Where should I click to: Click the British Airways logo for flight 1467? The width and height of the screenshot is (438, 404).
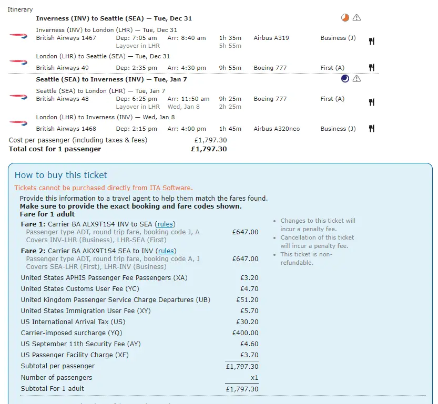click(18, 35)
